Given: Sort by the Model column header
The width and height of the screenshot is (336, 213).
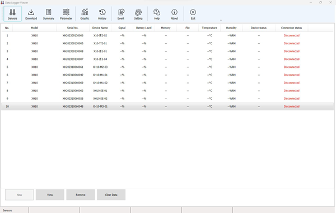Looking at the screenshot, I should (x=35, y=28).
